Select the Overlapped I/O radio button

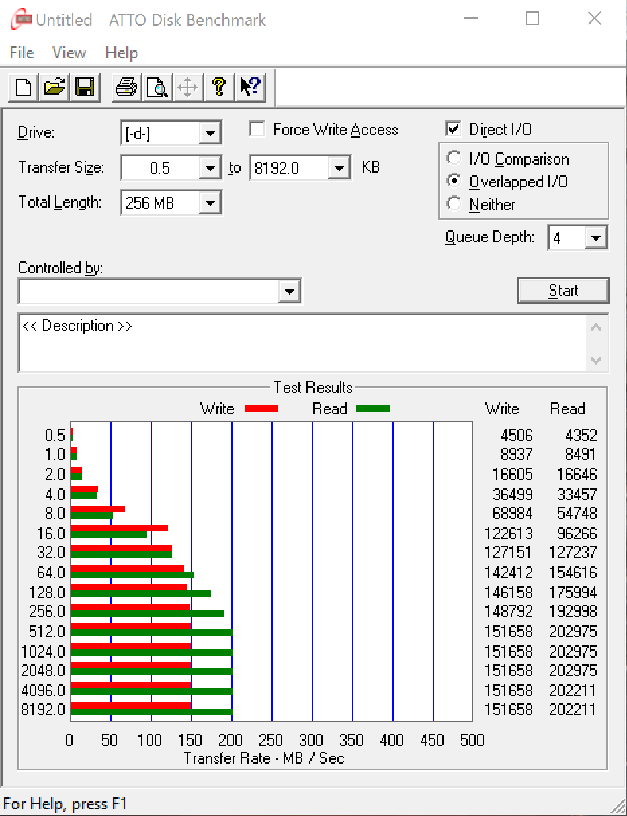click(x=454, y=182)
